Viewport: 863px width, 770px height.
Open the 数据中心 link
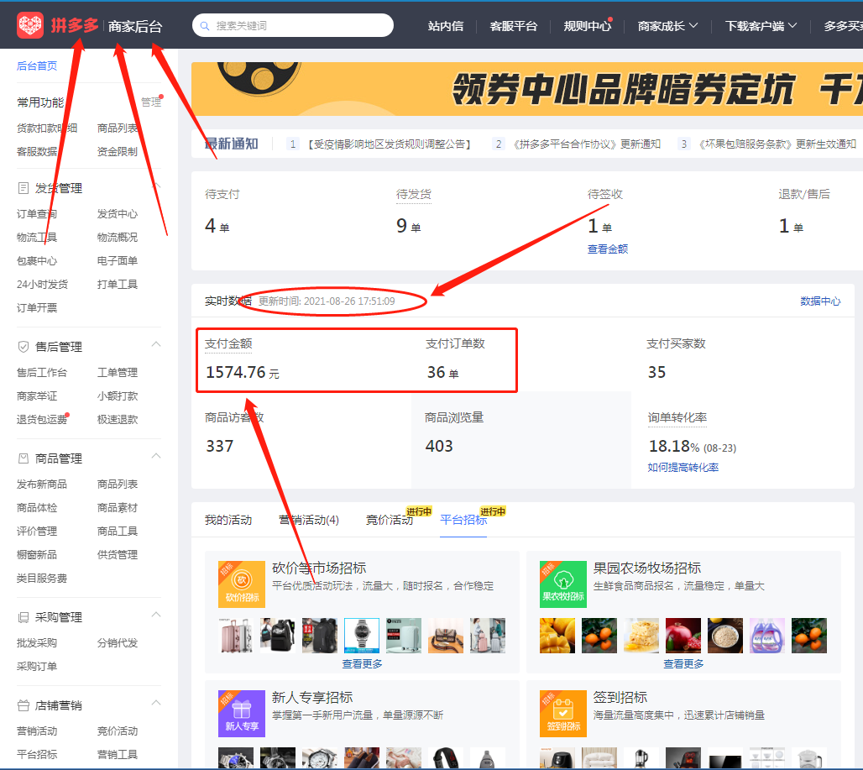click(820, 301)
